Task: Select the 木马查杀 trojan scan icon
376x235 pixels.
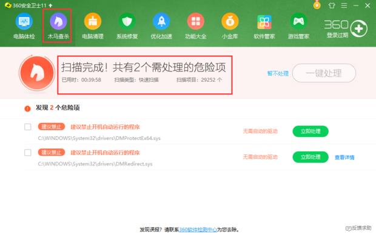Action: tap(58, 21)
